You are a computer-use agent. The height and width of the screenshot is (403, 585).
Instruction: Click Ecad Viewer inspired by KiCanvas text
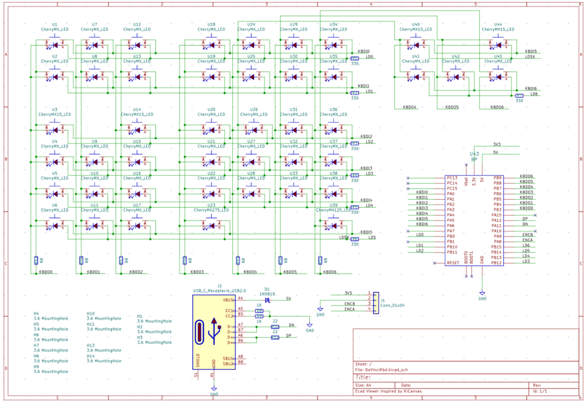(x=388, y=391)
